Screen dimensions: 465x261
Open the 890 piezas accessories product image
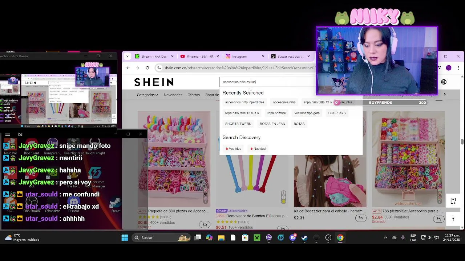[x=174, y=159]
